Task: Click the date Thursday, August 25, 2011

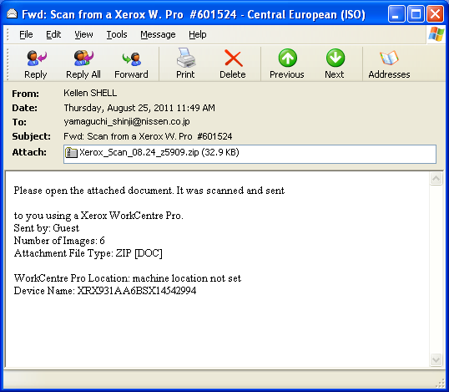Action: [x=119, y=108]
